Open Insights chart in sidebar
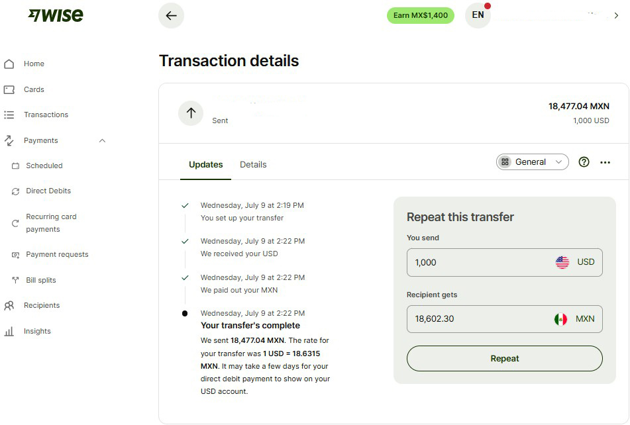 [37, 331]
